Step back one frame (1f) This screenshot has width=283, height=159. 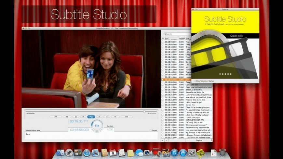[x=83, y=117]
